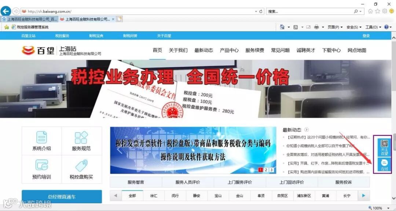Select the 服务投诉 tab
The height and width of the screenshot is (211, 396).
(344, 182)
